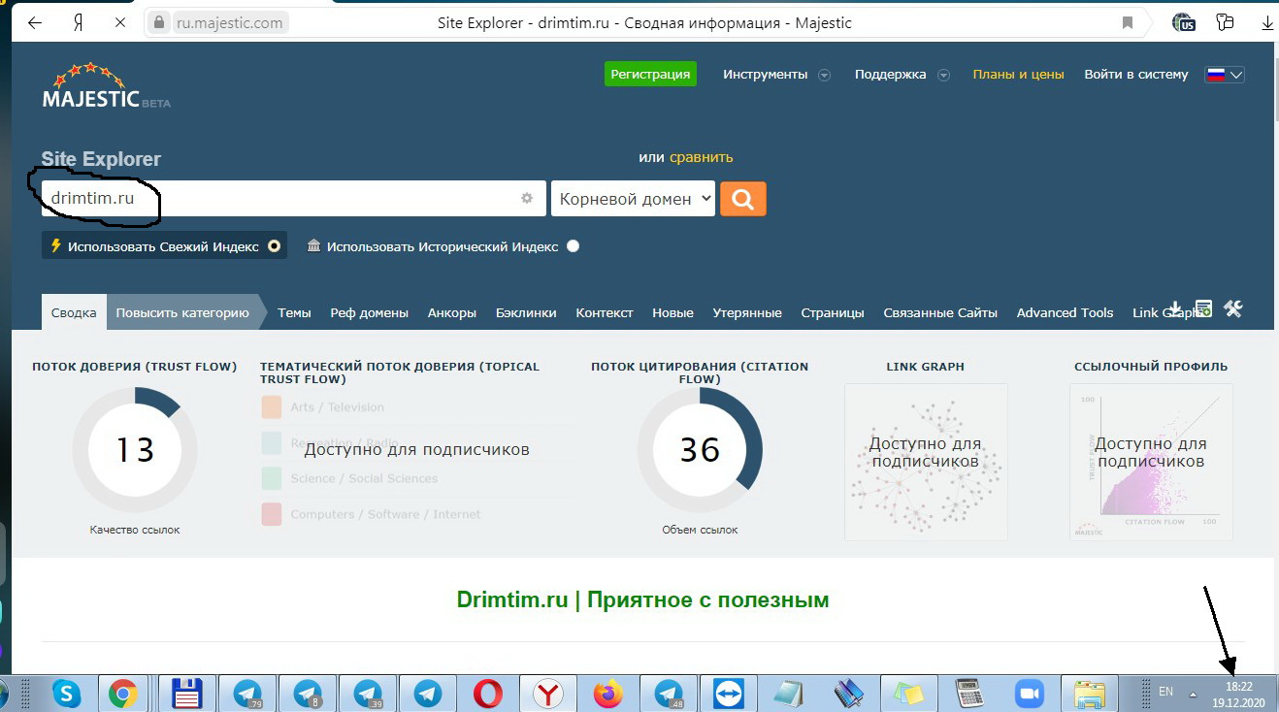1279x712 pixels.
Task: Open the 'Новые' tab
Action: click(x=672, y=312)
